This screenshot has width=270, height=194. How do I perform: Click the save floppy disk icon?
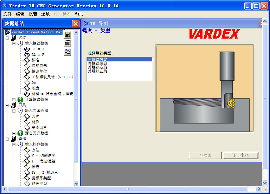click(x=67, y=35)
